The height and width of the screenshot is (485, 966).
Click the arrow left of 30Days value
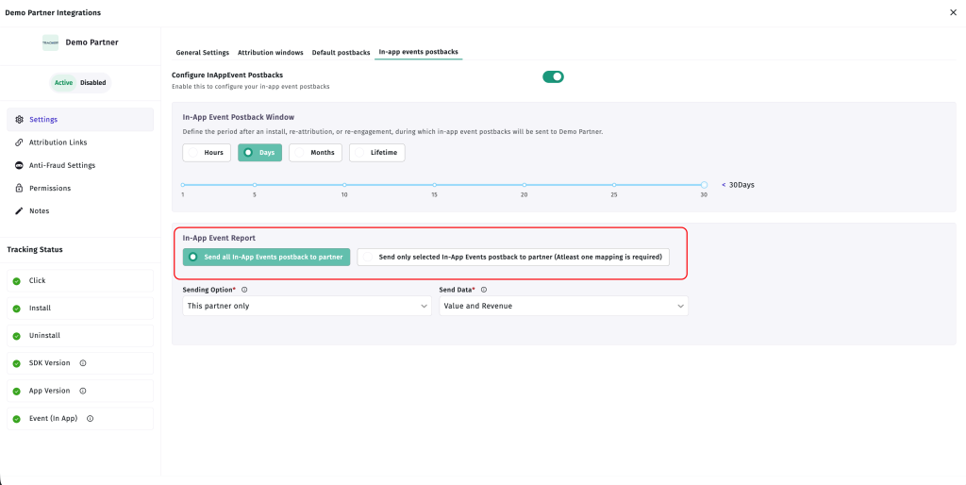[x=724, y=185]
